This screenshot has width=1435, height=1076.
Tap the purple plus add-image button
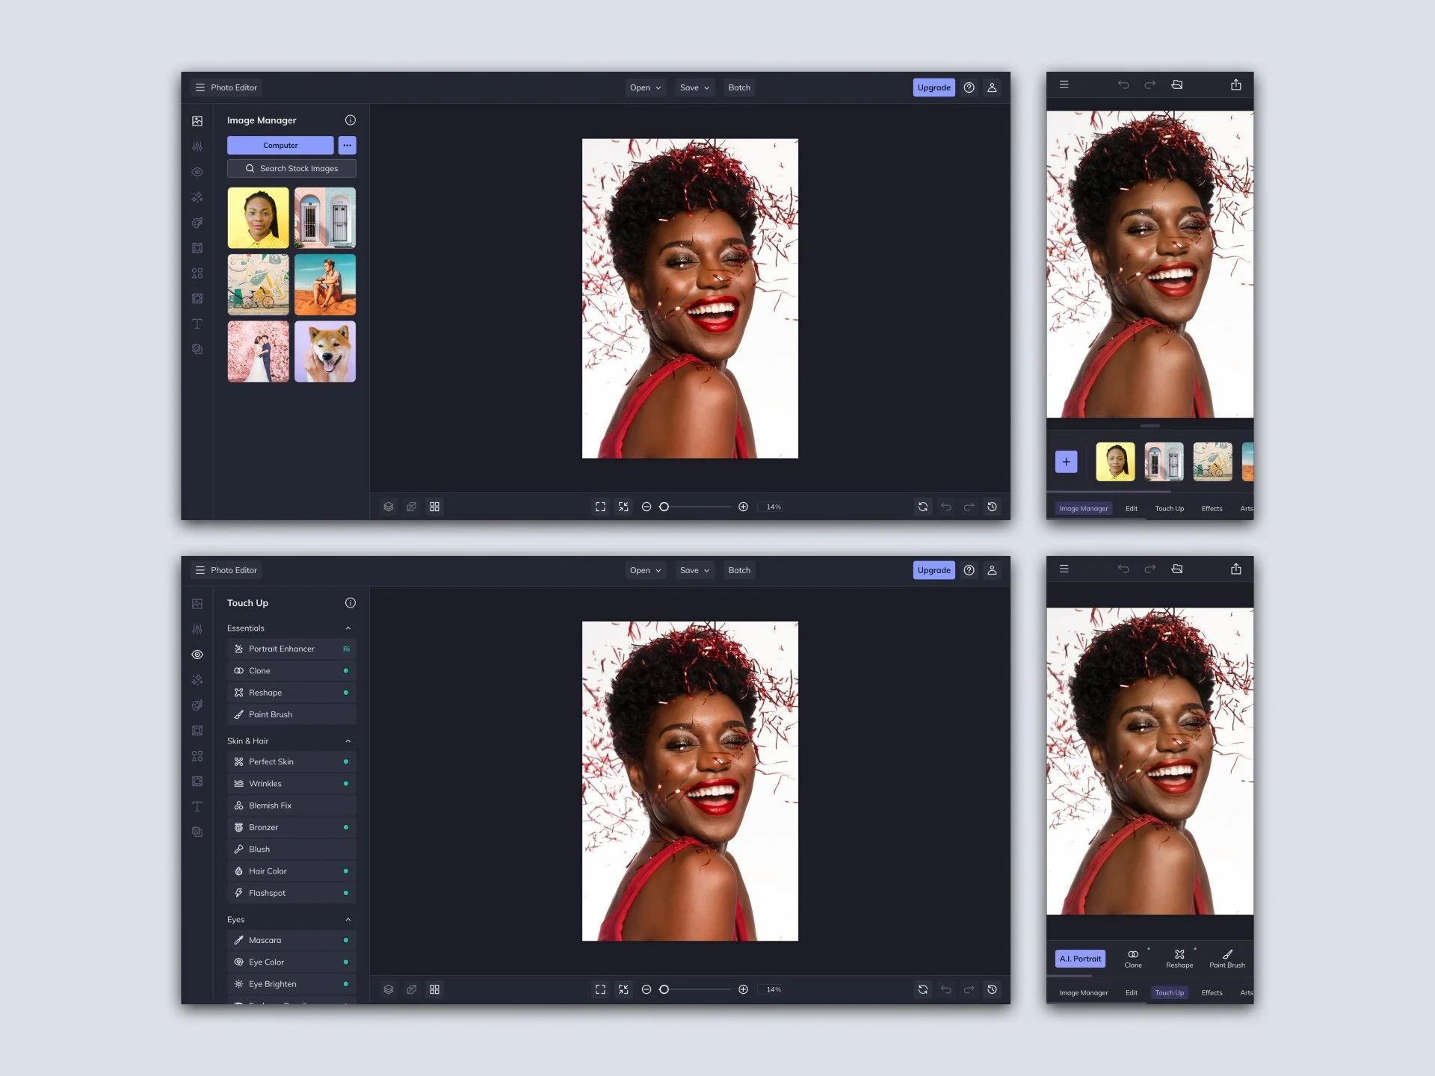(x=1066, y=462)
